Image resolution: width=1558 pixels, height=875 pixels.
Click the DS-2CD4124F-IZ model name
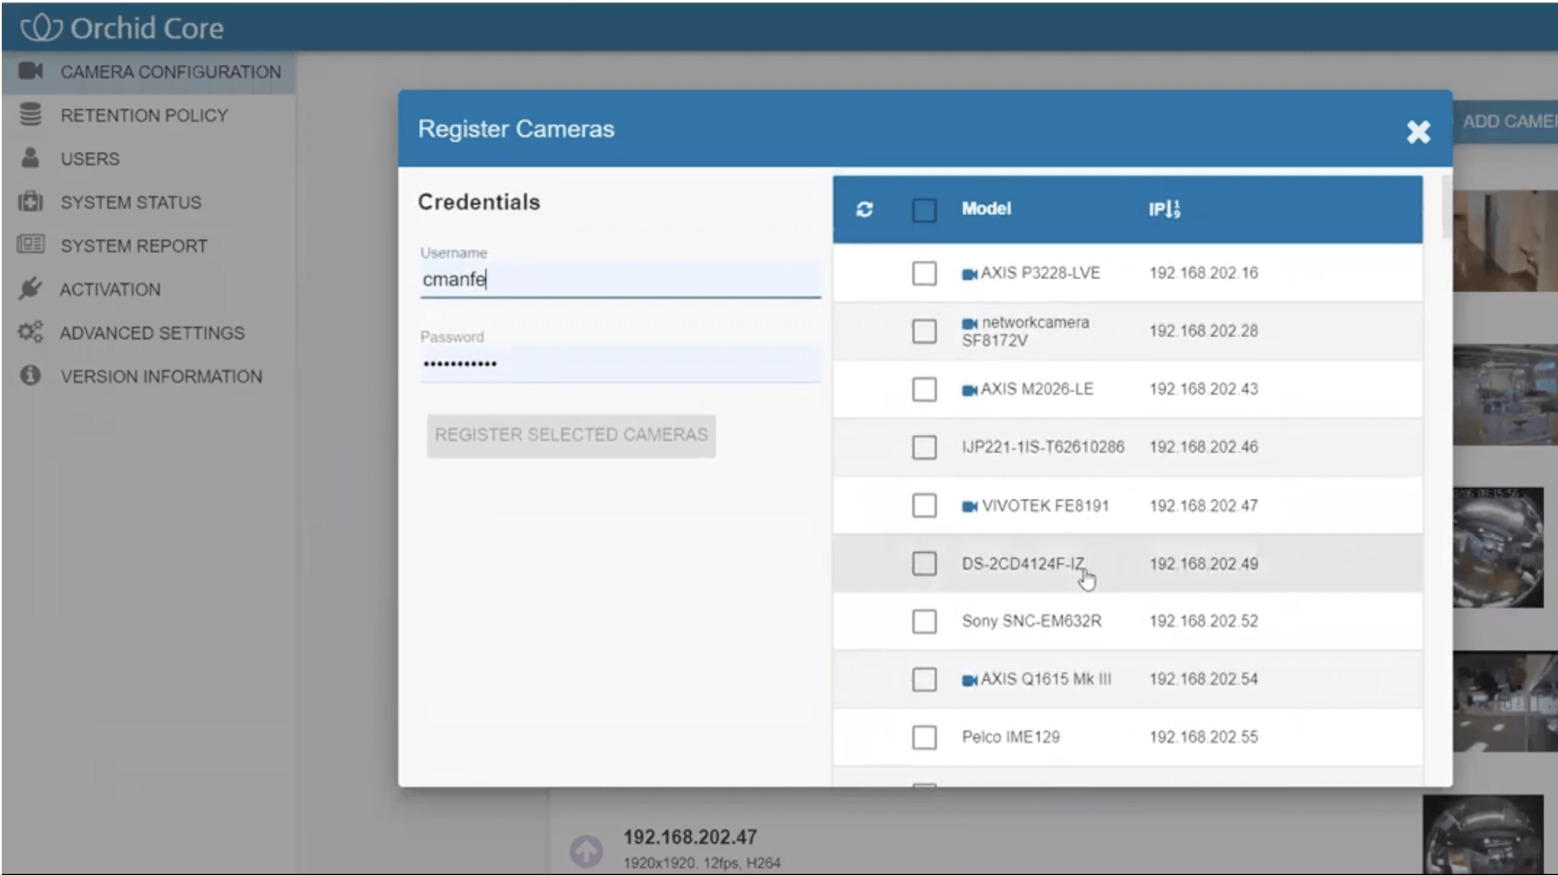tap(1023, 564)
